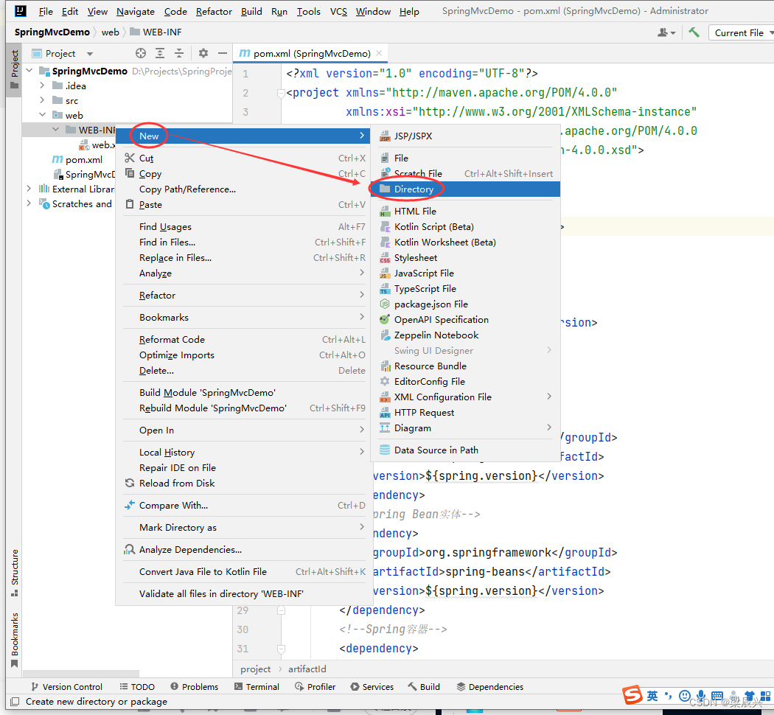Expand the External Libraries tree node

(x=29, y=189)
